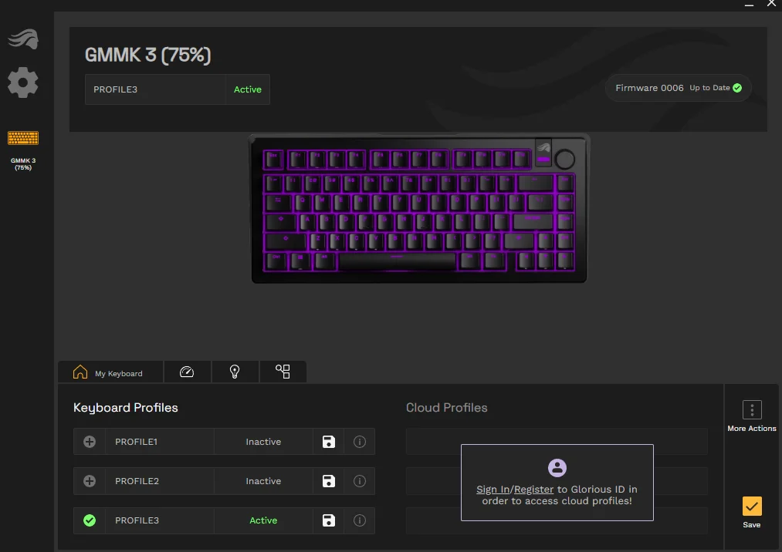Open the Glorious logo home icon

(23, 39)
